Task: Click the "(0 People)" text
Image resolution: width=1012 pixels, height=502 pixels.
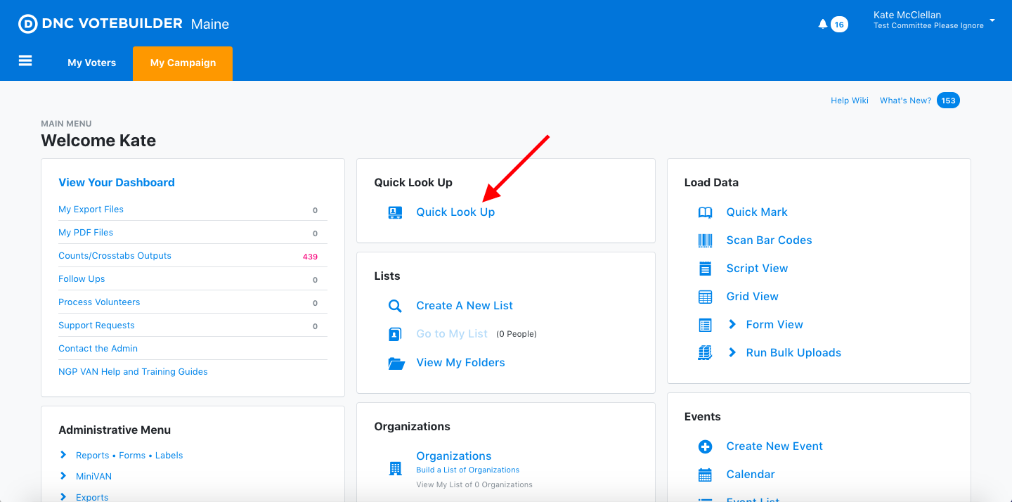Action: [517, 334]
